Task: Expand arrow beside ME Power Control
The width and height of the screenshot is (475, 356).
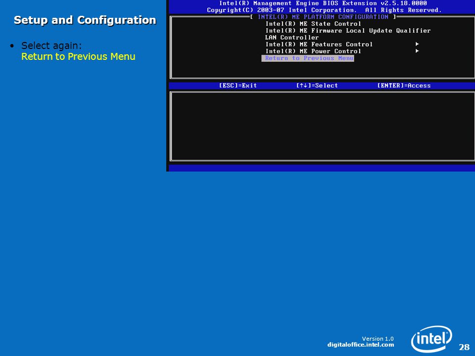Action: coord(417,51)
